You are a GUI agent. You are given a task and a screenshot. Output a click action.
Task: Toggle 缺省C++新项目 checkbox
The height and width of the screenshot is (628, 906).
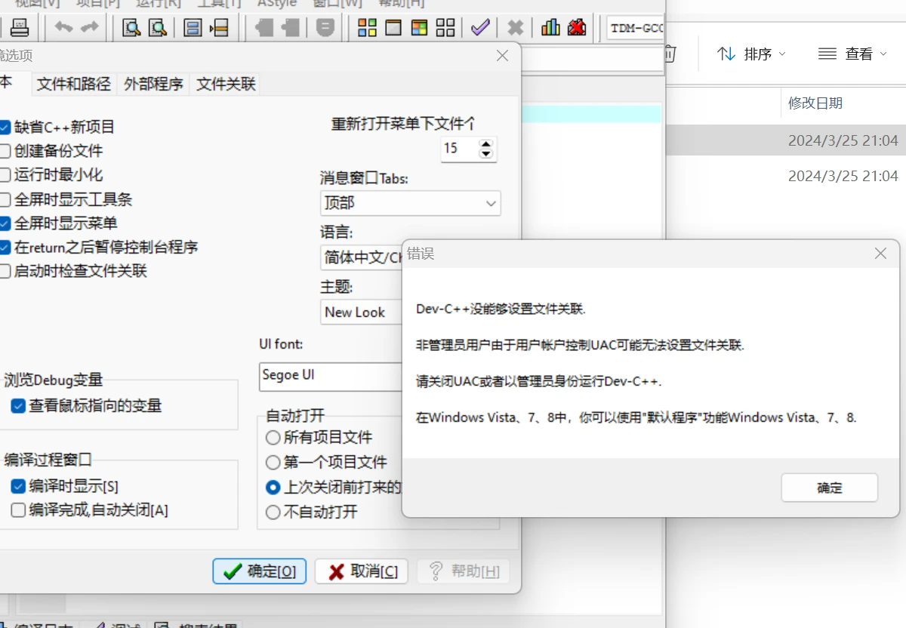5,127
